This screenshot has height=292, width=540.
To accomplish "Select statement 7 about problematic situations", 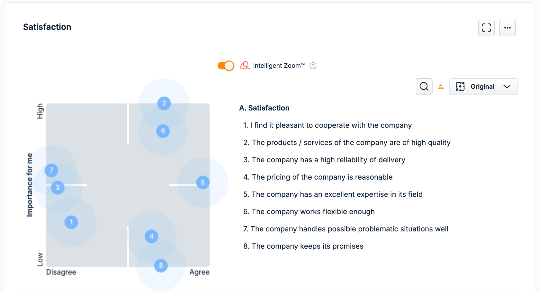I will coord(346,229).
